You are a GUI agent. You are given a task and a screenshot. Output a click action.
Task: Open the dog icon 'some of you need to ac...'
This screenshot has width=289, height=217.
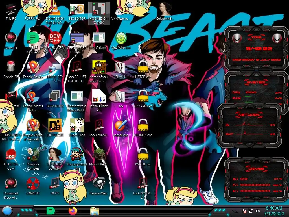tap(99, 72)
